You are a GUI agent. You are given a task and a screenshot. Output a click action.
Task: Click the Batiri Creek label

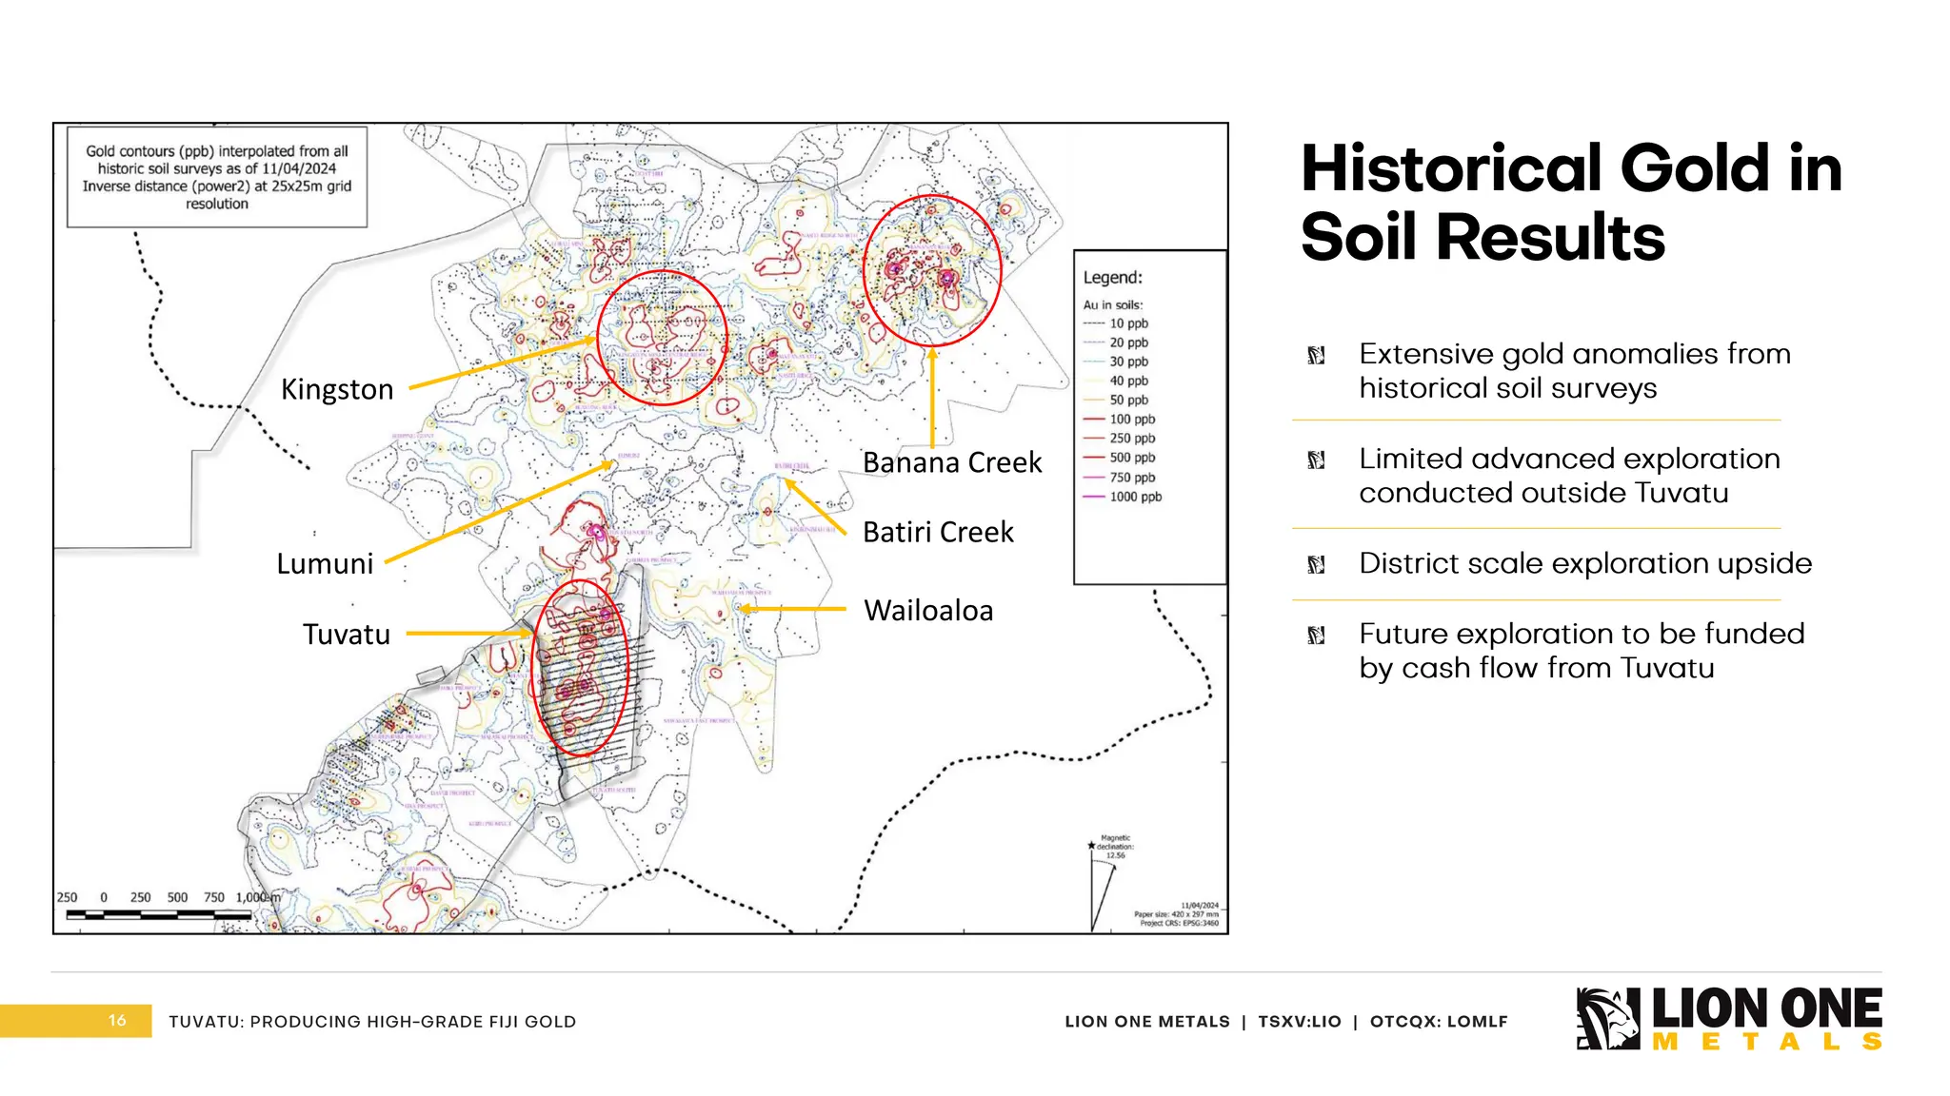938,532
